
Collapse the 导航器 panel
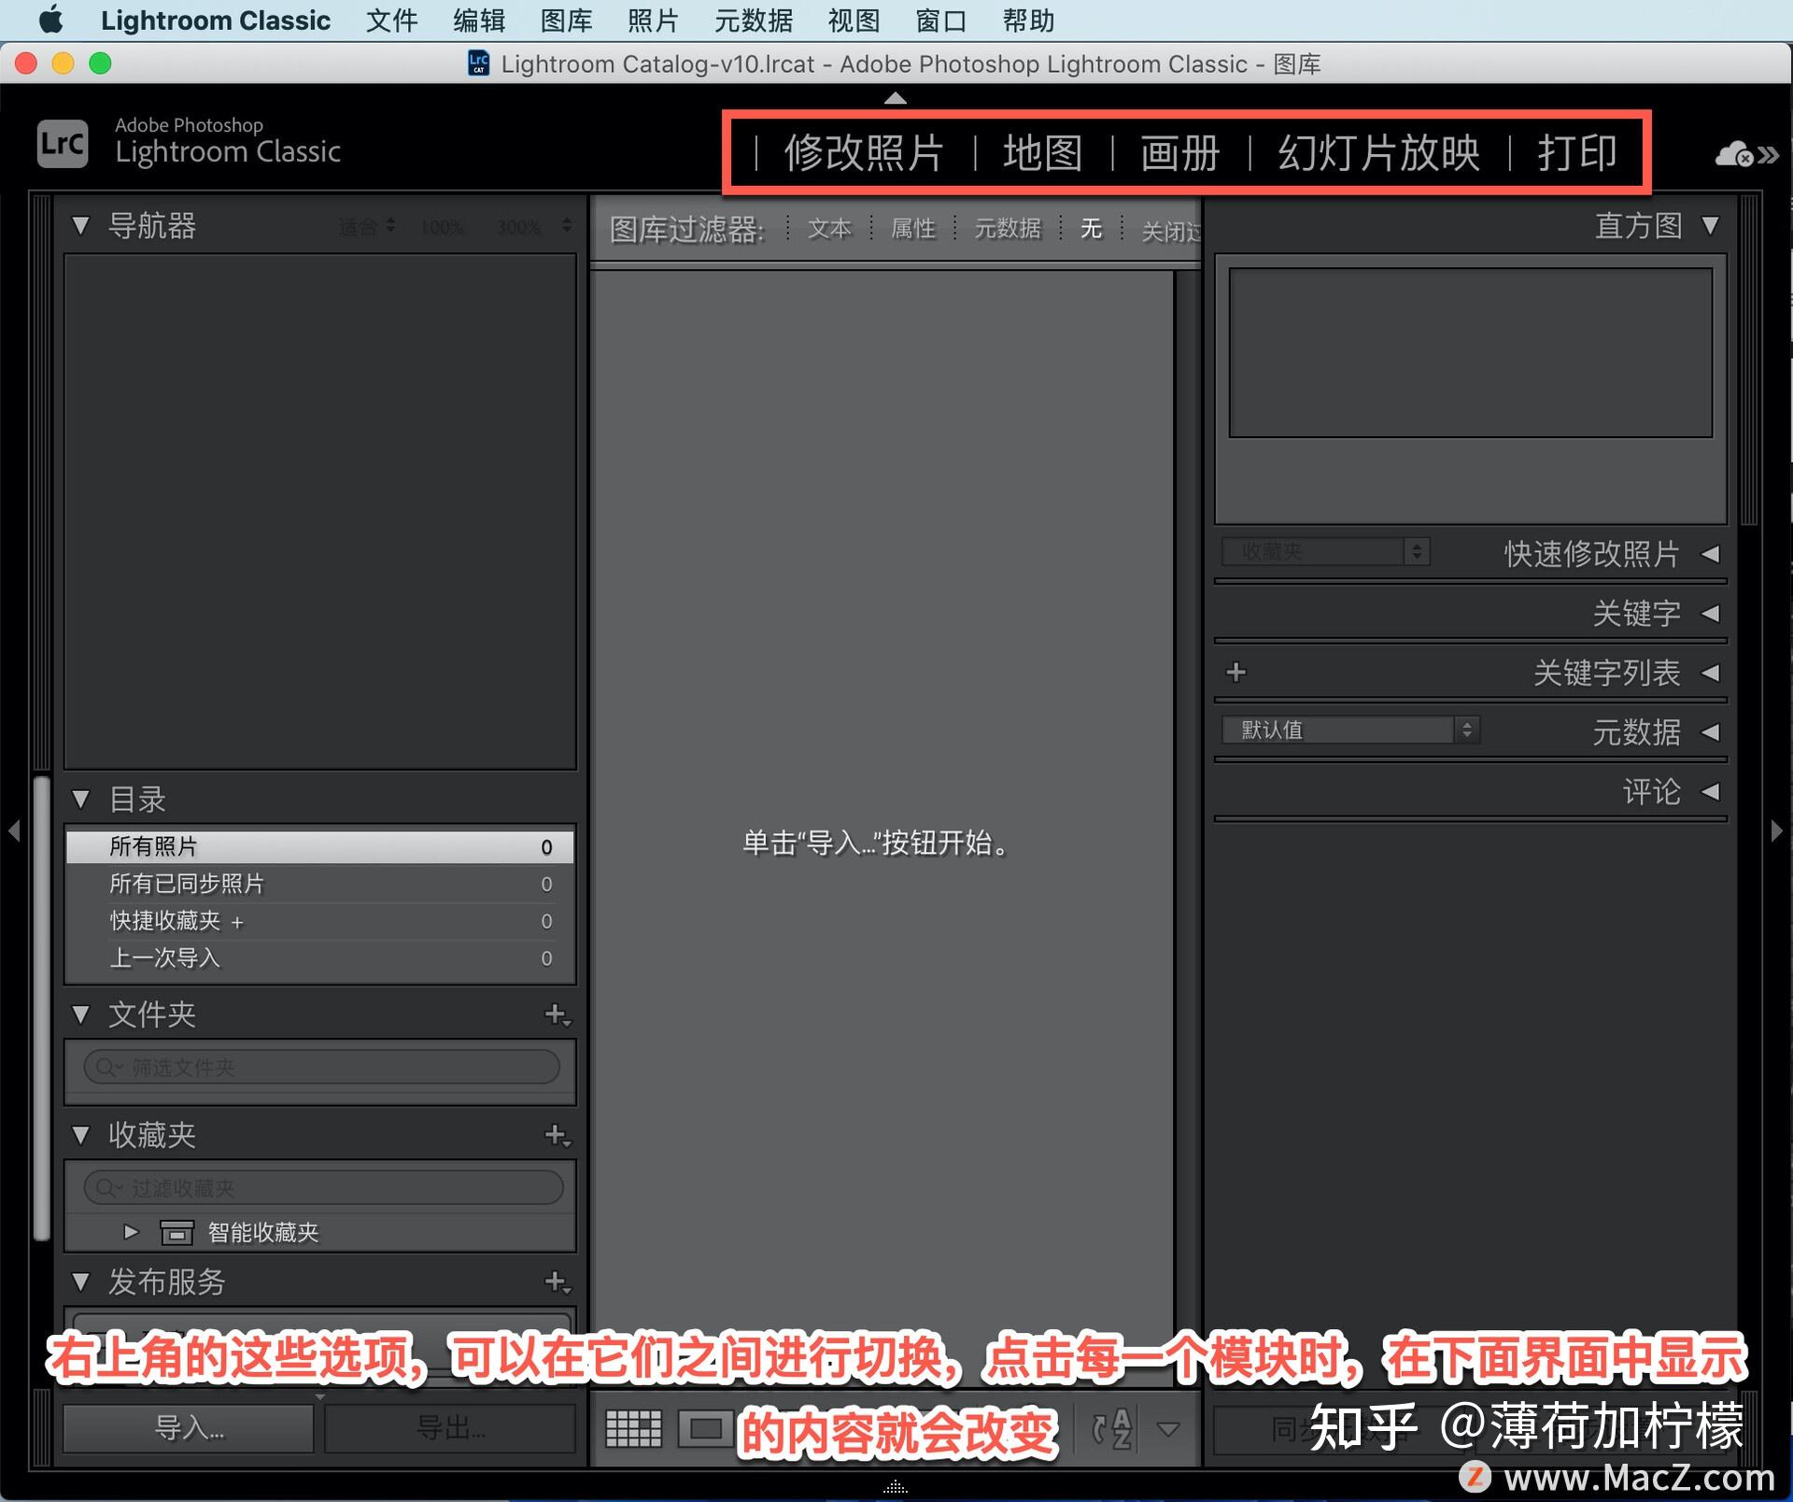tap(80, 225)
